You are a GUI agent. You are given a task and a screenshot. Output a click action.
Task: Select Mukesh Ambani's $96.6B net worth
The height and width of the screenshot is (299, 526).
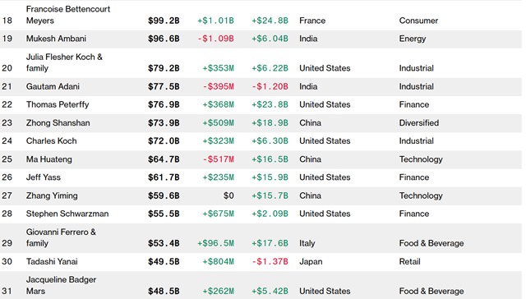coord(164,39)
